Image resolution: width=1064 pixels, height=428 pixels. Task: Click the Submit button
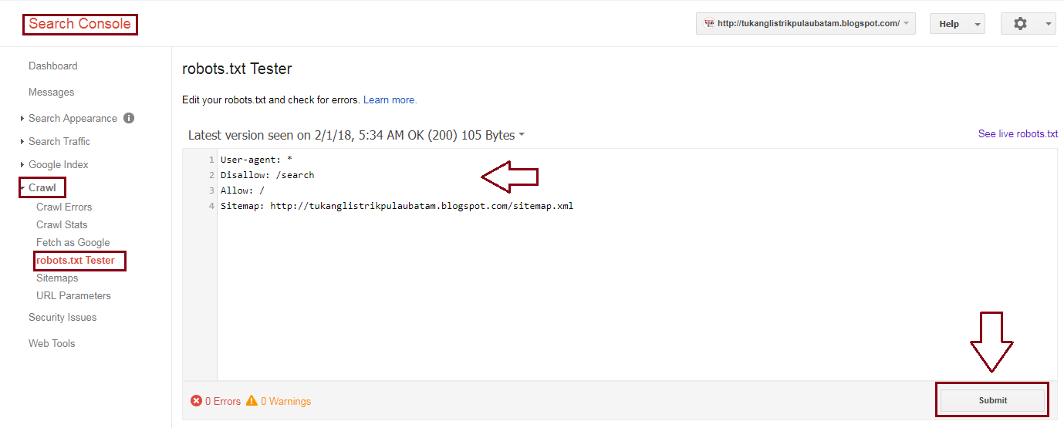[x=993, y=400]
